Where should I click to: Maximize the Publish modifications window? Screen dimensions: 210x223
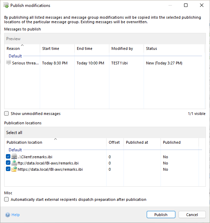click(186, 6)
